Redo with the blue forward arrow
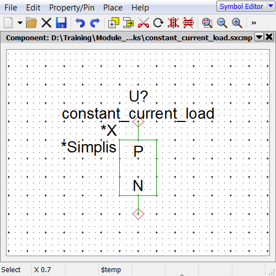This screenshot has width=276, height=276. 95,23
